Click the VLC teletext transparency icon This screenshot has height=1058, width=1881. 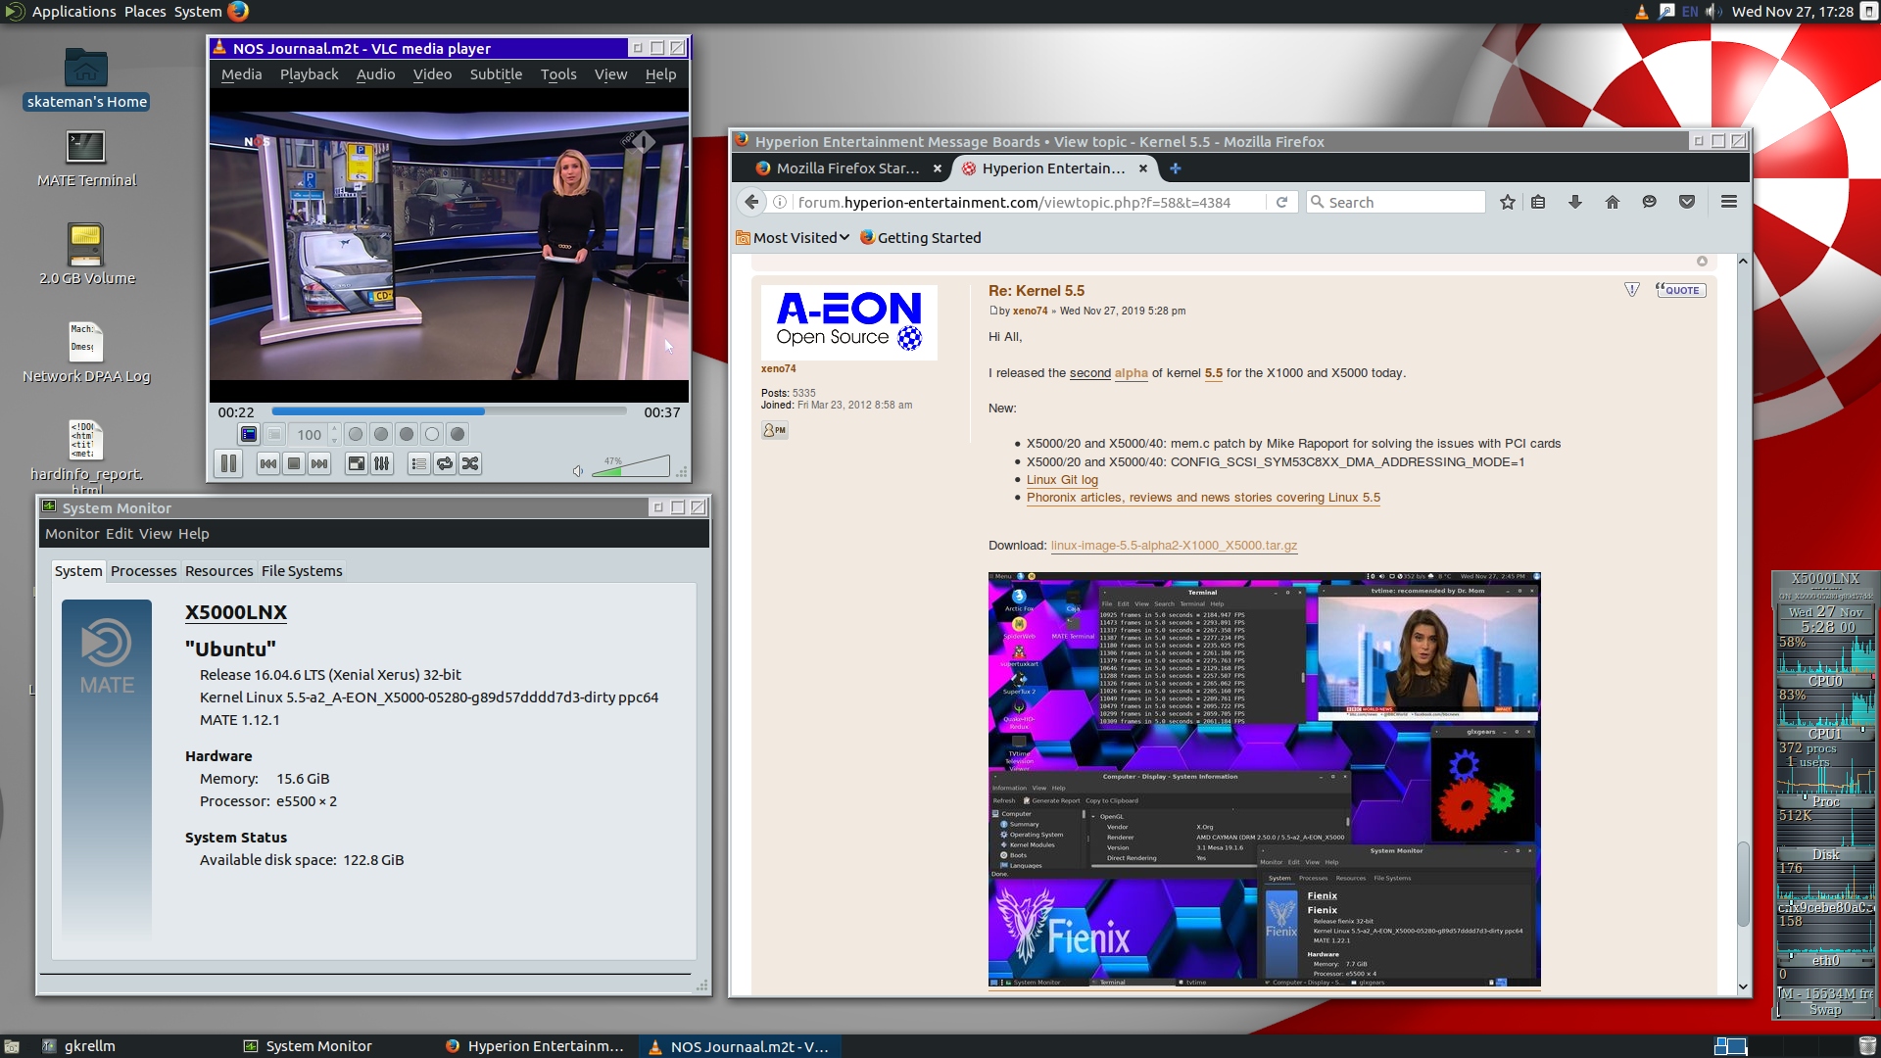pyautogui.click(x=274, y=434)
